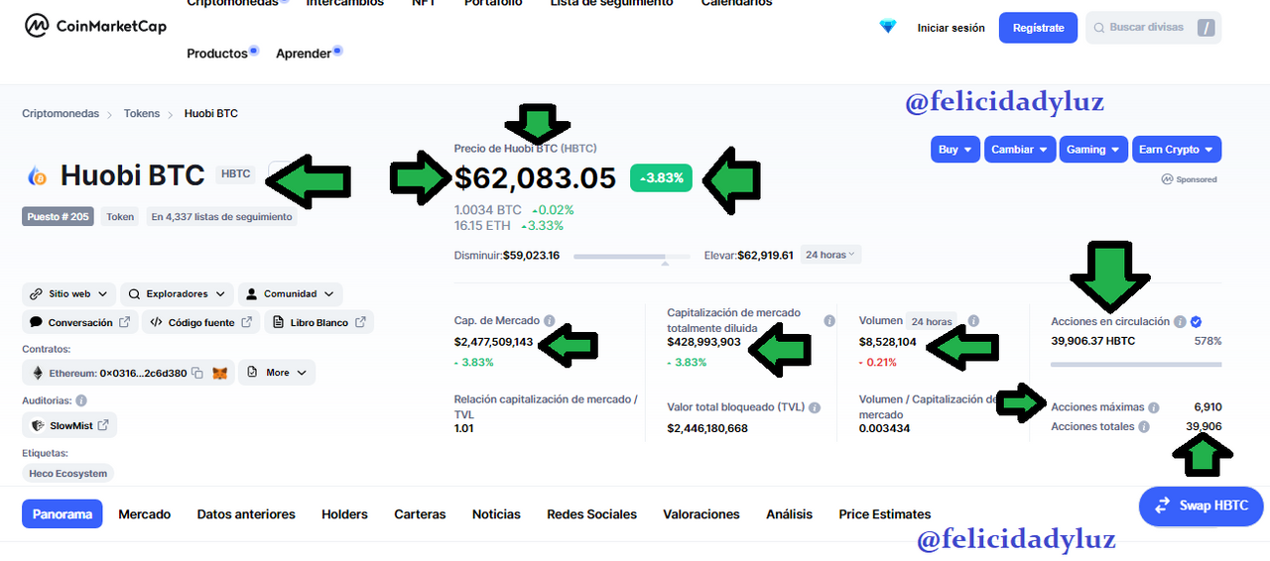Open the Código fuente link
1270x561 pixels.
click(201, 323)
